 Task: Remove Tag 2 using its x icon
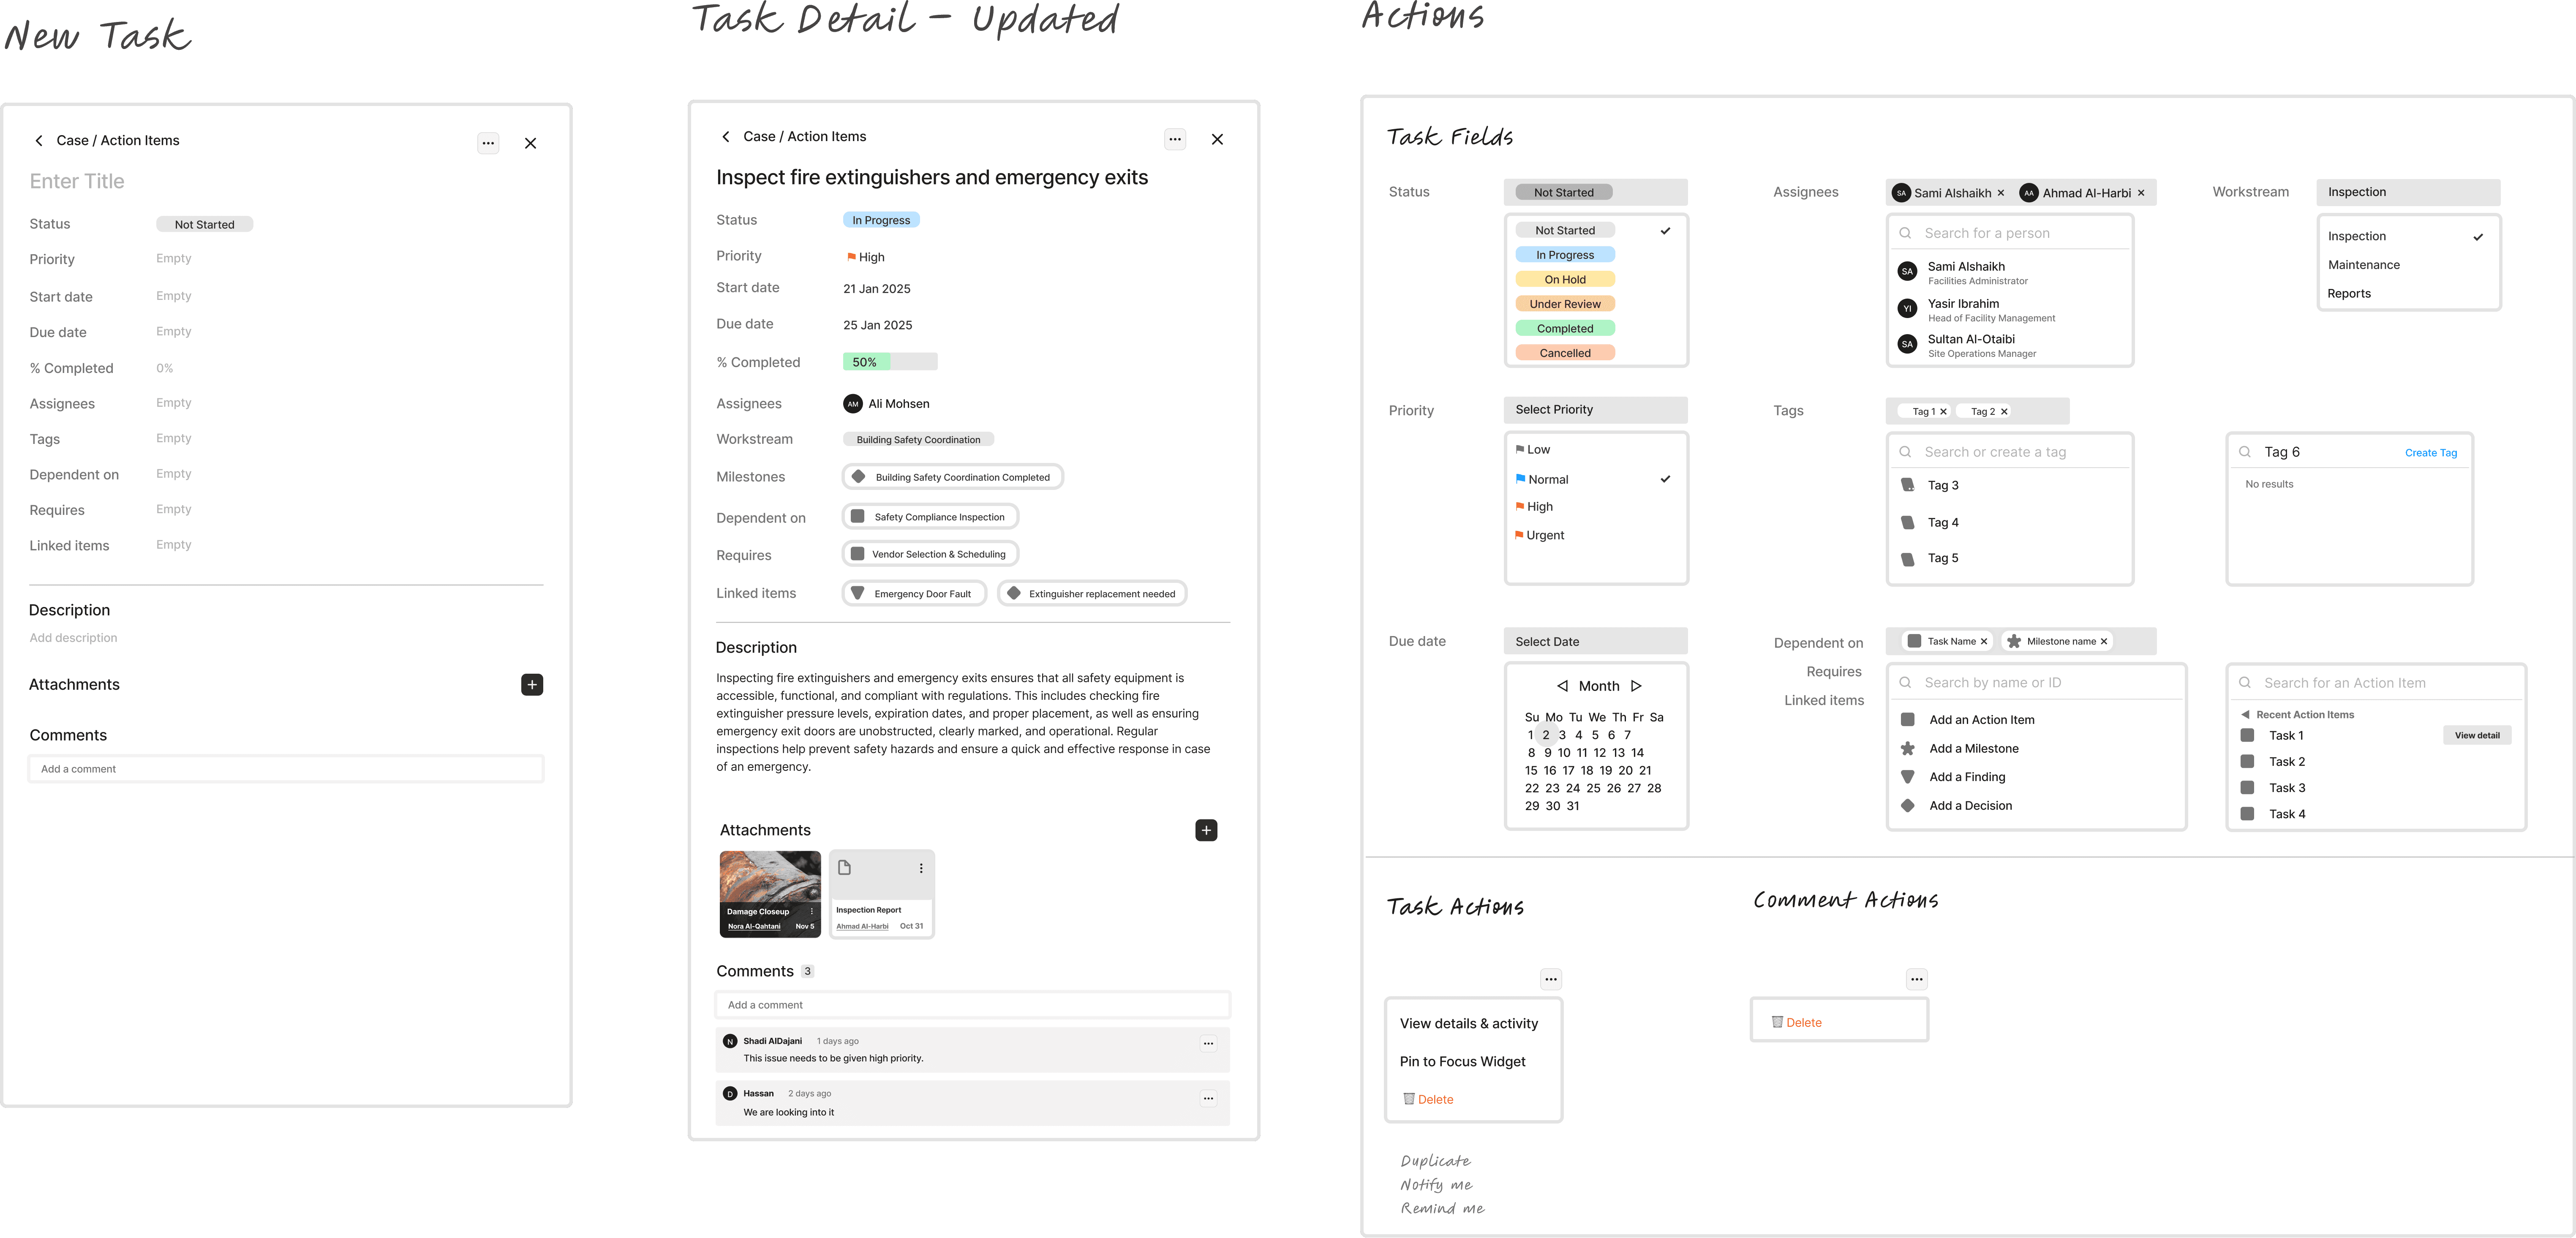click(x=2004, y=412)
